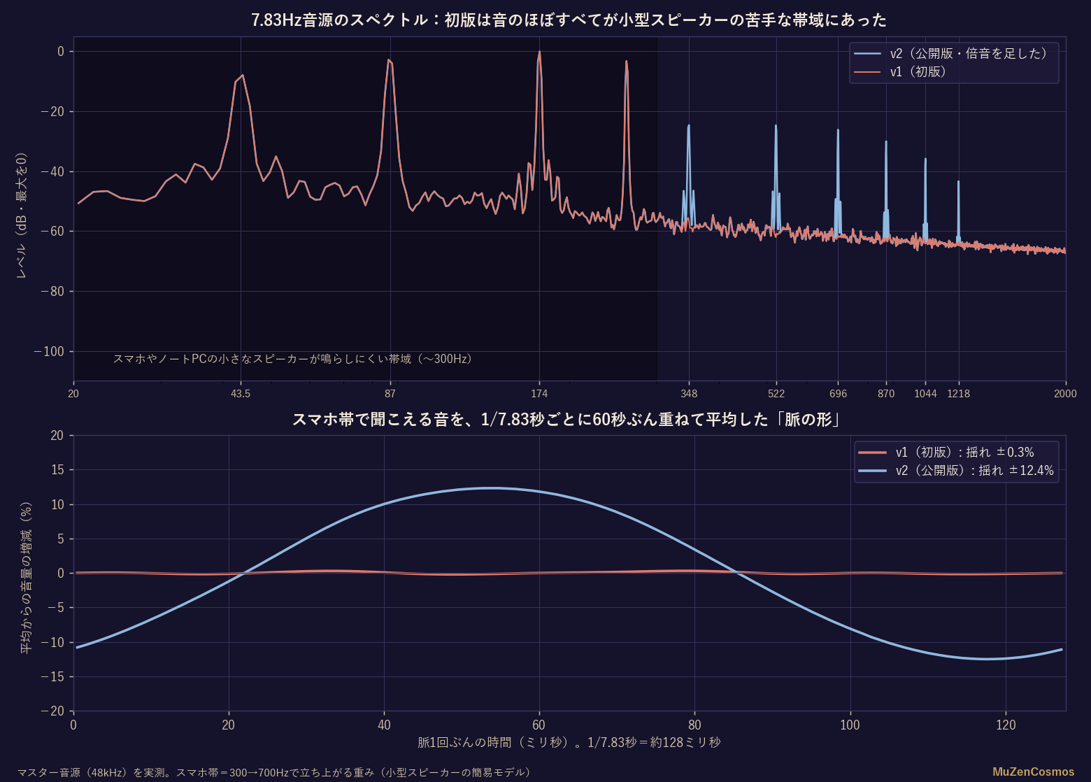Click the MuZenCosmos credit text

pyautogui.click(x=1033, y=772)
